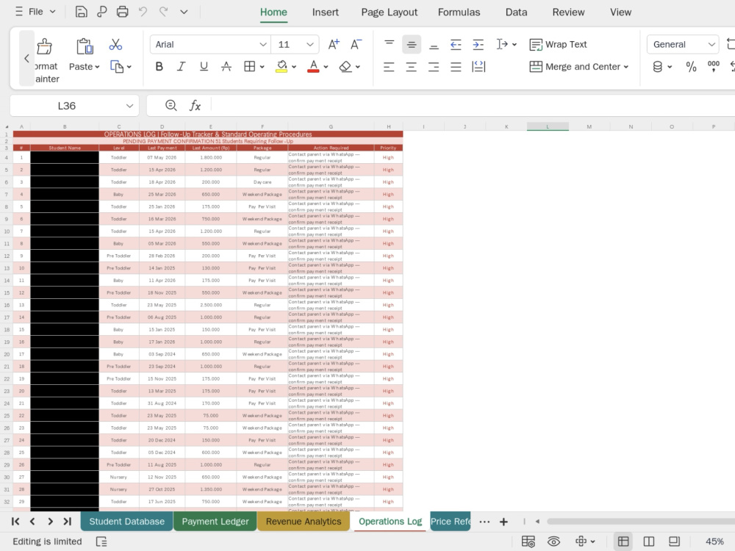Increase font size with A+ icon
This screenshot has height=551, width=735.
point(334,45)
